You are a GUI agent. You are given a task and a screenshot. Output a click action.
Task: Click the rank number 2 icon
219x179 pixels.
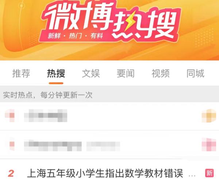[11, 174]
